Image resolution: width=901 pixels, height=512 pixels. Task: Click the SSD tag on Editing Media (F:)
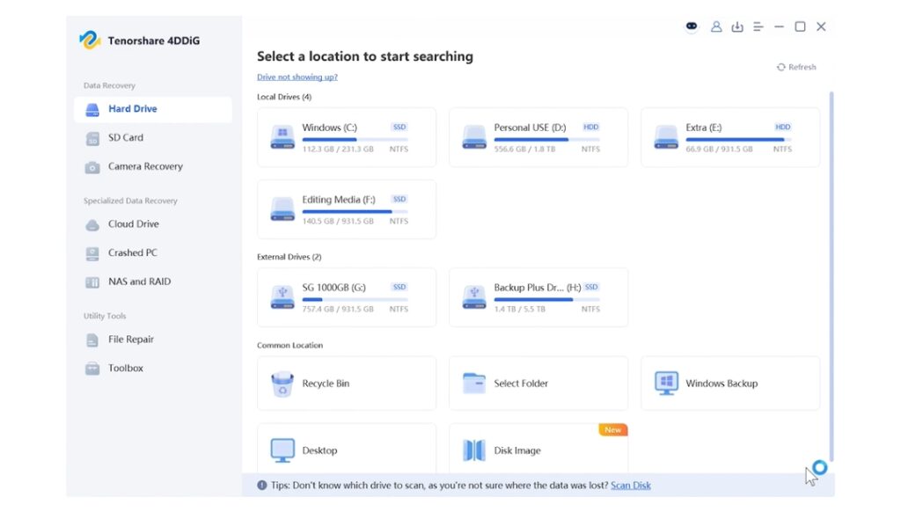(x=399, y=199)
